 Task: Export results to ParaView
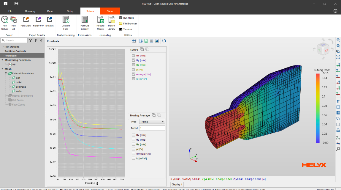[26, 22]
